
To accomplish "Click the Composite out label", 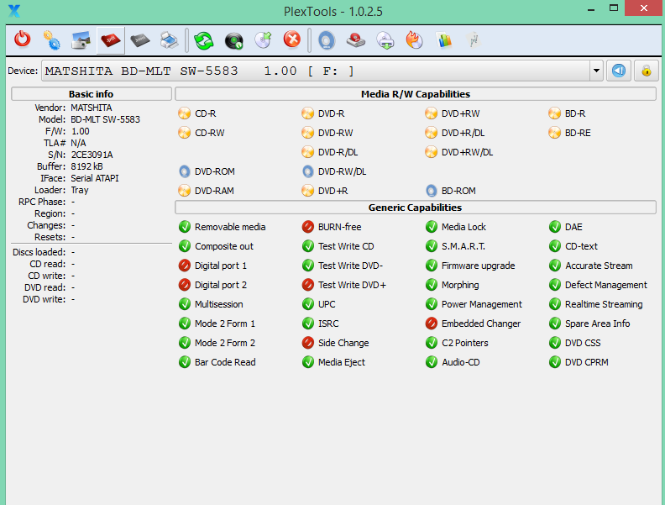I will pos(224,246).
